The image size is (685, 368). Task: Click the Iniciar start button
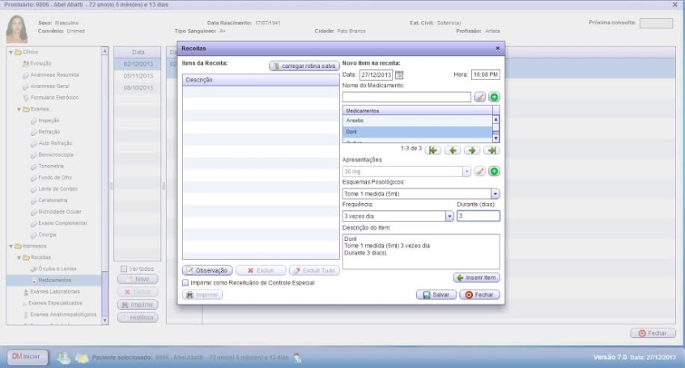(x=27, y=357)
